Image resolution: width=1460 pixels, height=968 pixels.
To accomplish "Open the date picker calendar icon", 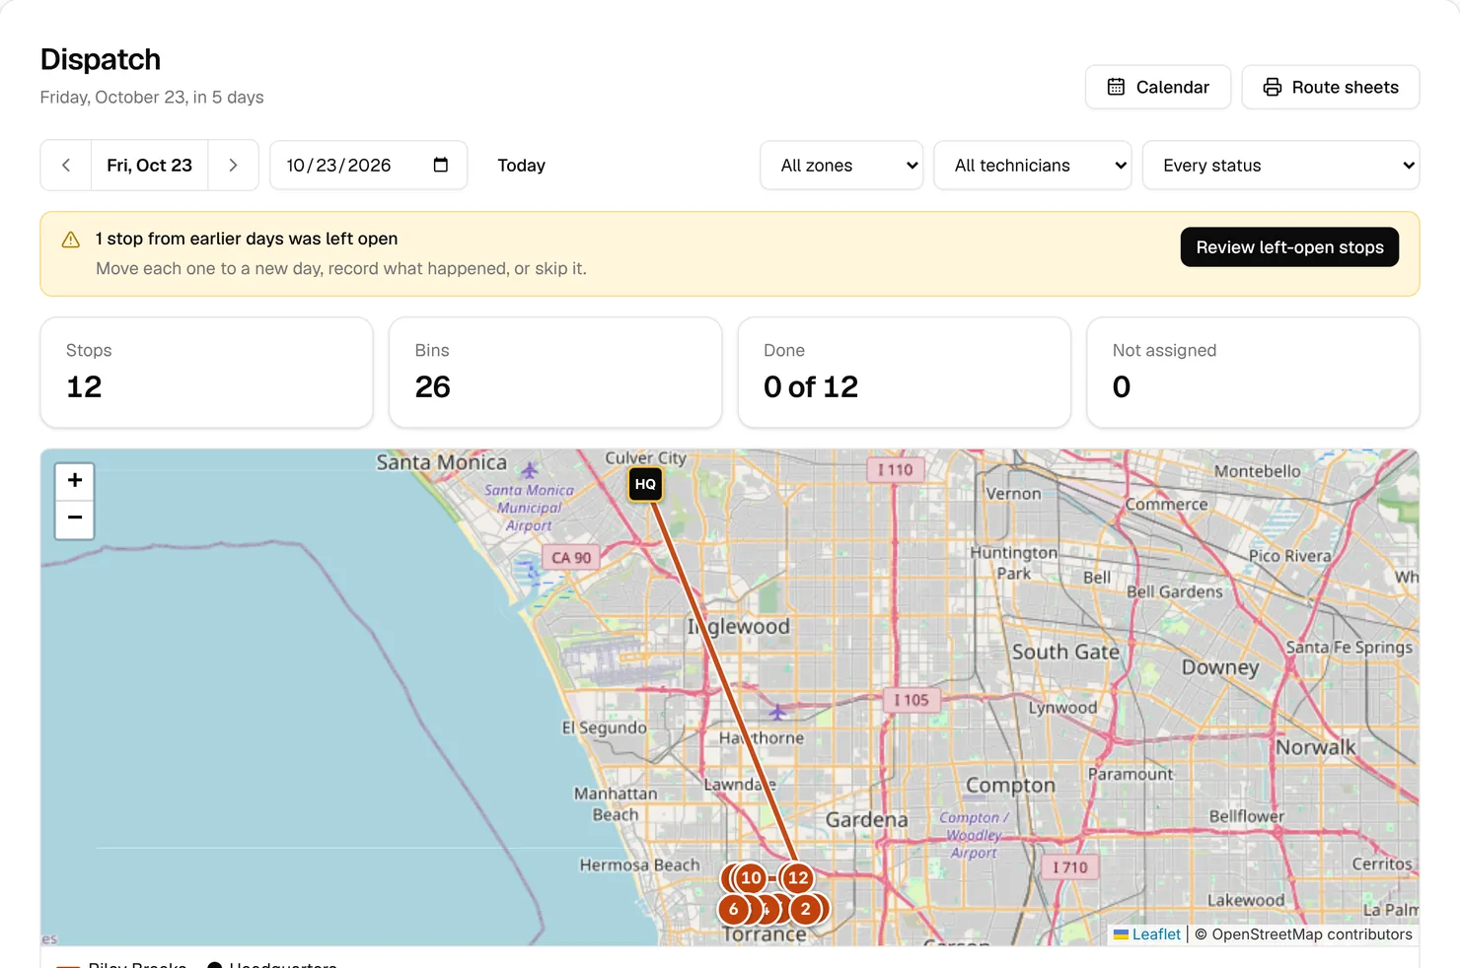I will tap(441, 165).
